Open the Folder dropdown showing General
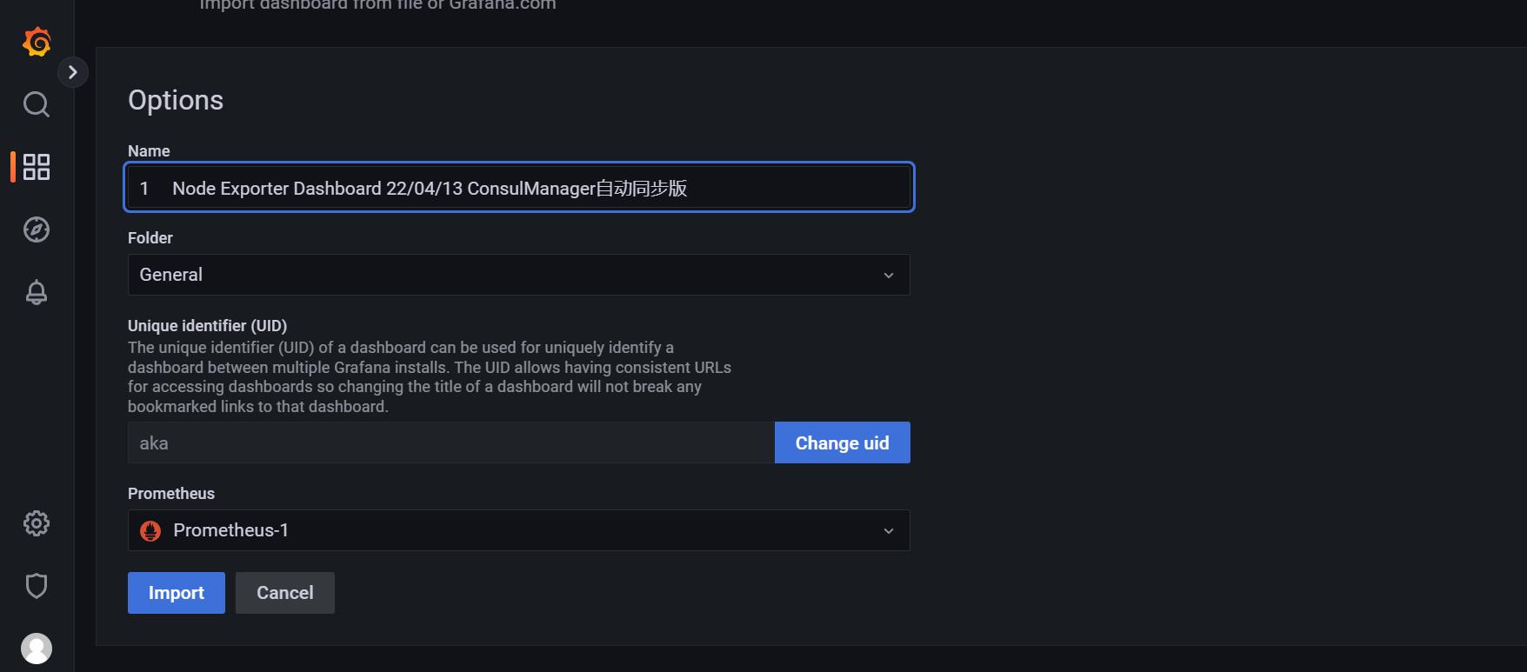This screenshot has height=672, width=1527. coord(519,275)
